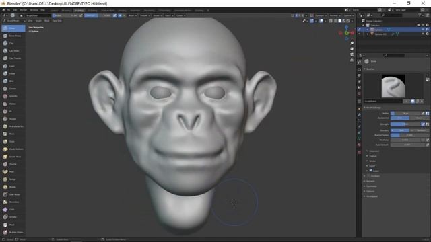Click the viewport pan hand icon
Image resolution: width=431 pixels, height=242 pixels.
point(352,49)
